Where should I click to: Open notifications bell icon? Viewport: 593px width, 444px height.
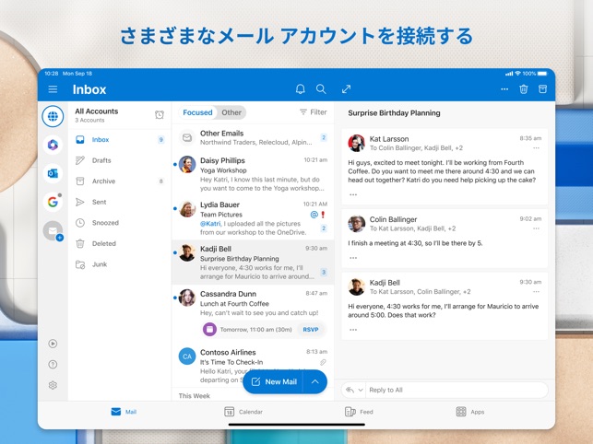pos(301,88)
